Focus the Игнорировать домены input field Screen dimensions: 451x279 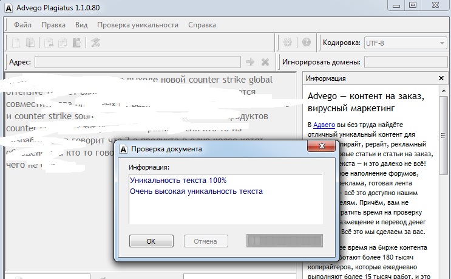(x=406, y=62)
